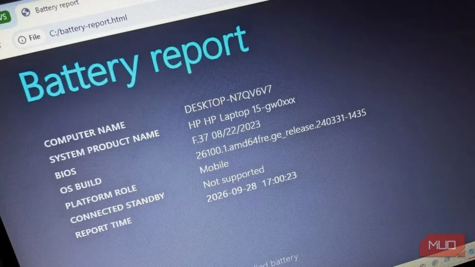Click the OS BUILD label
Screen dimensions: 475x267
click(x=81, y=185)
